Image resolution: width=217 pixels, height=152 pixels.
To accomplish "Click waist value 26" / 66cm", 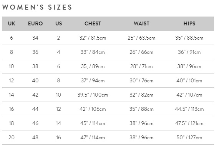I will click(141, 52).
